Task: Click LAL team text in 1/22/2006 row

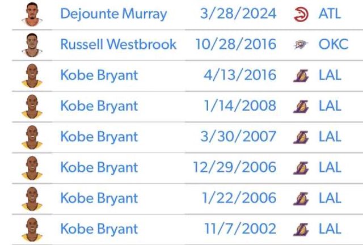Action: [330, 198]
